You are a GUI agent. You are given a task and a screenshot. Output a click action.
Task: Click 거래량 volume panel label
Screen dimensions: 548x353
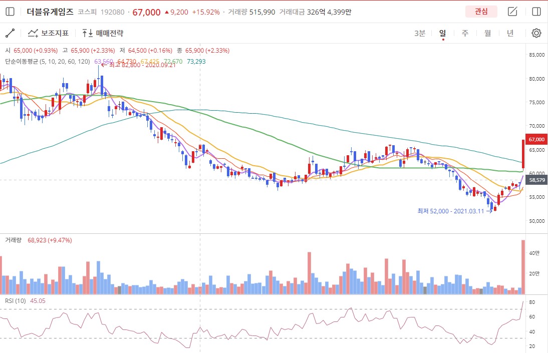14,240
